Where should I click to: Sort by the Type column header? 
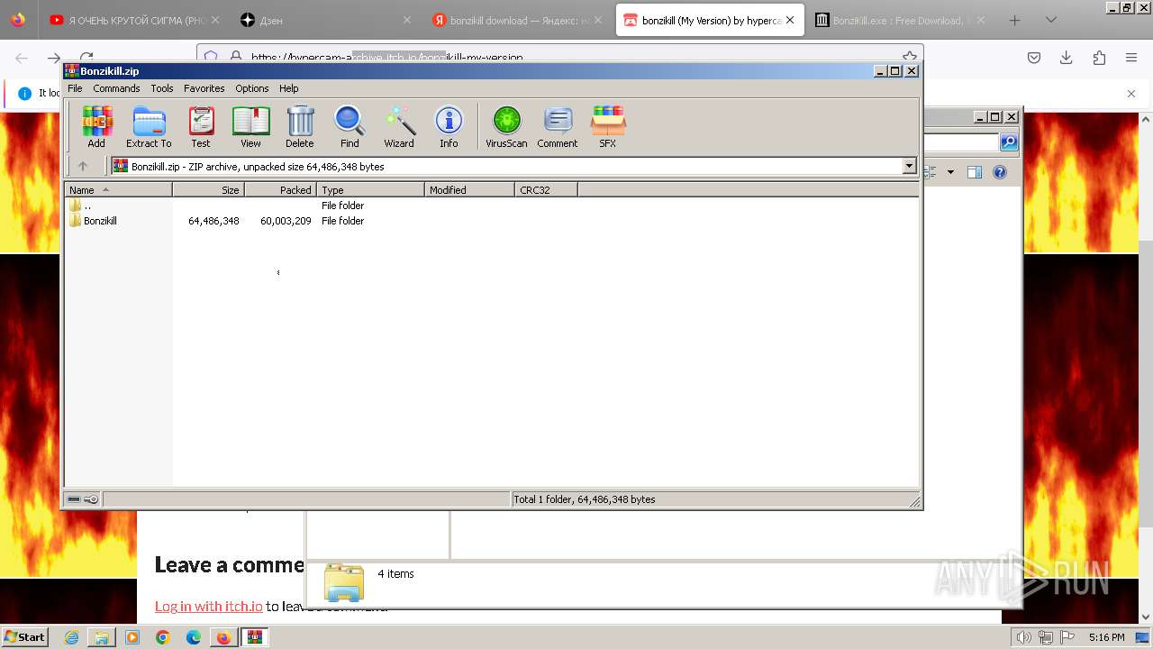point(370,190)
